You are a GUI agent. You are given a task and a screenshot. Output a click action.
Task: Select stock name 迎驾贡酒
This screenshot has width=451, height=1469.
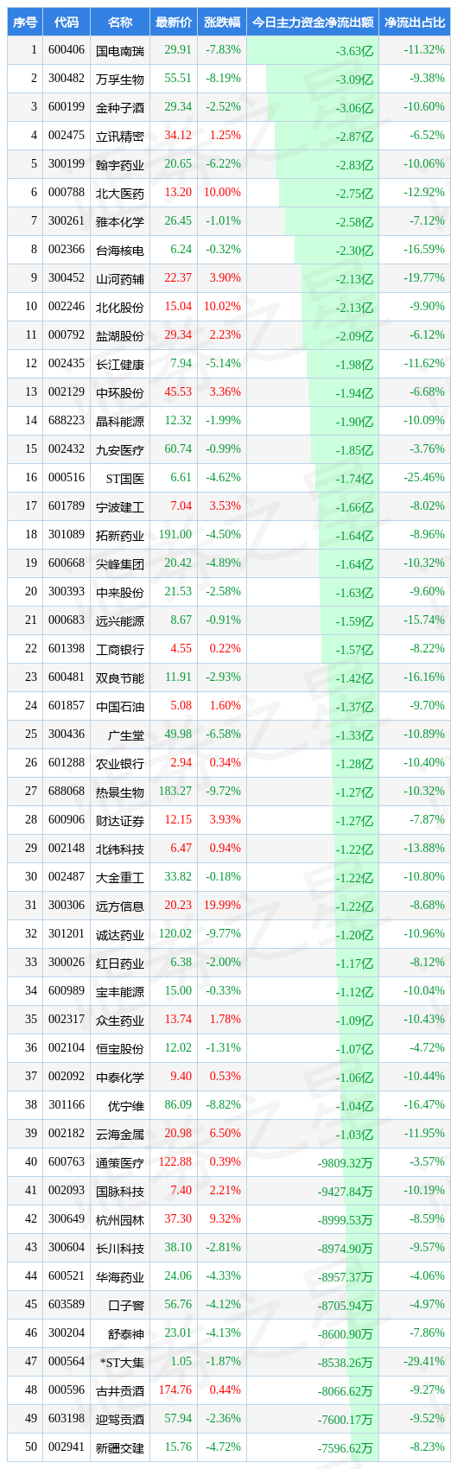click(120, 1419)
